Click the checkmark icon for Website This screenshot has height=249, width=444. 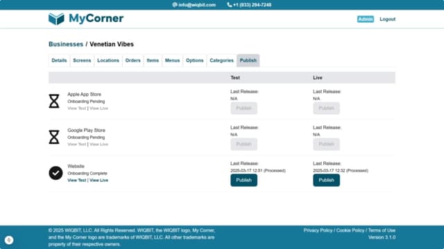point(55,173)
